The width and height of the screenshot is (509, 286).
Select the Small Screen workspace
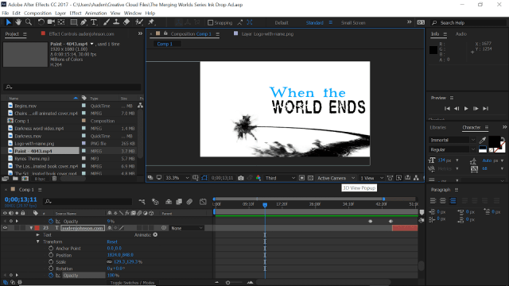353,23
